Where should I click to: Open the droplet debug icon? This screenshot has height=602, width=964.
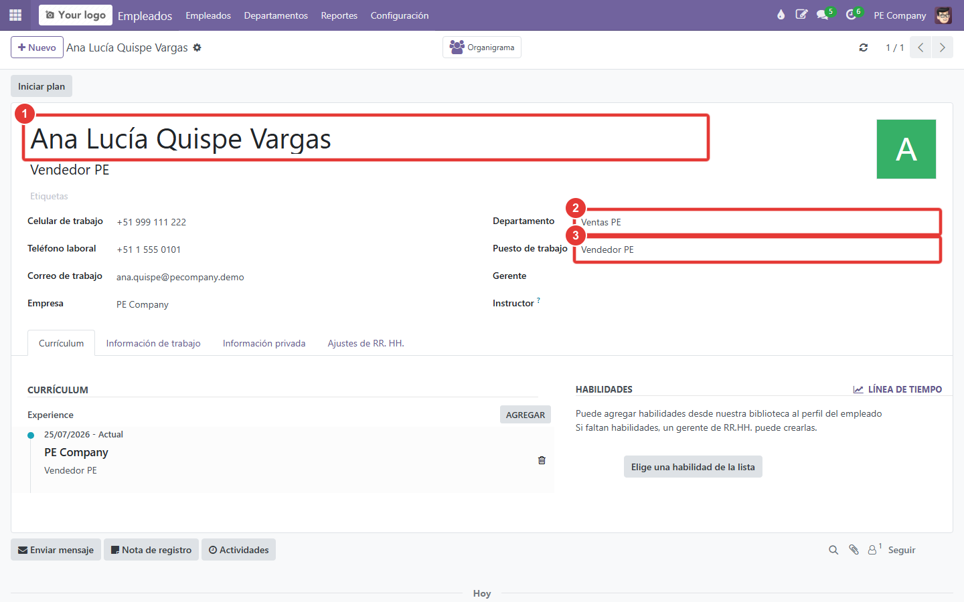[781, 15]
